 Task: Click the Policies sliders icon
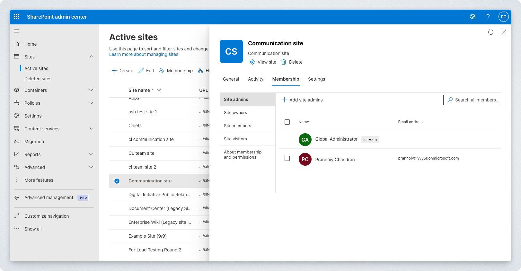click(x=17, y=103)
